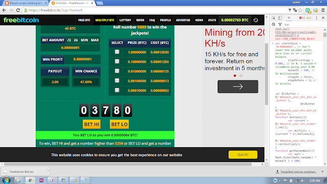The height and width of the screenshot is (184, 327).
Task: Halve bet with /2 button
Action: [x=69, y=40]
